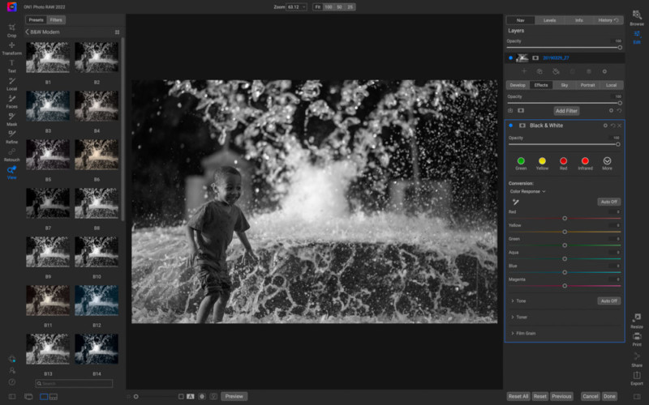Screen dimensions: 649x405
Task: Open the History pane tab
Action: coord(608,20)
